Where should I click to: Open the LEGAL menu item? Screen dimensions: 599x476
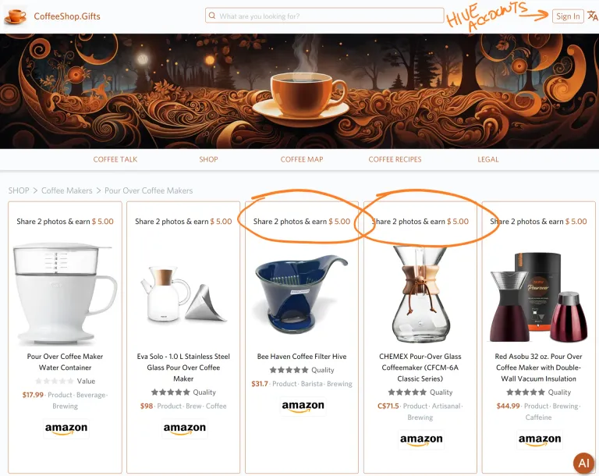(x=487, y=159)
